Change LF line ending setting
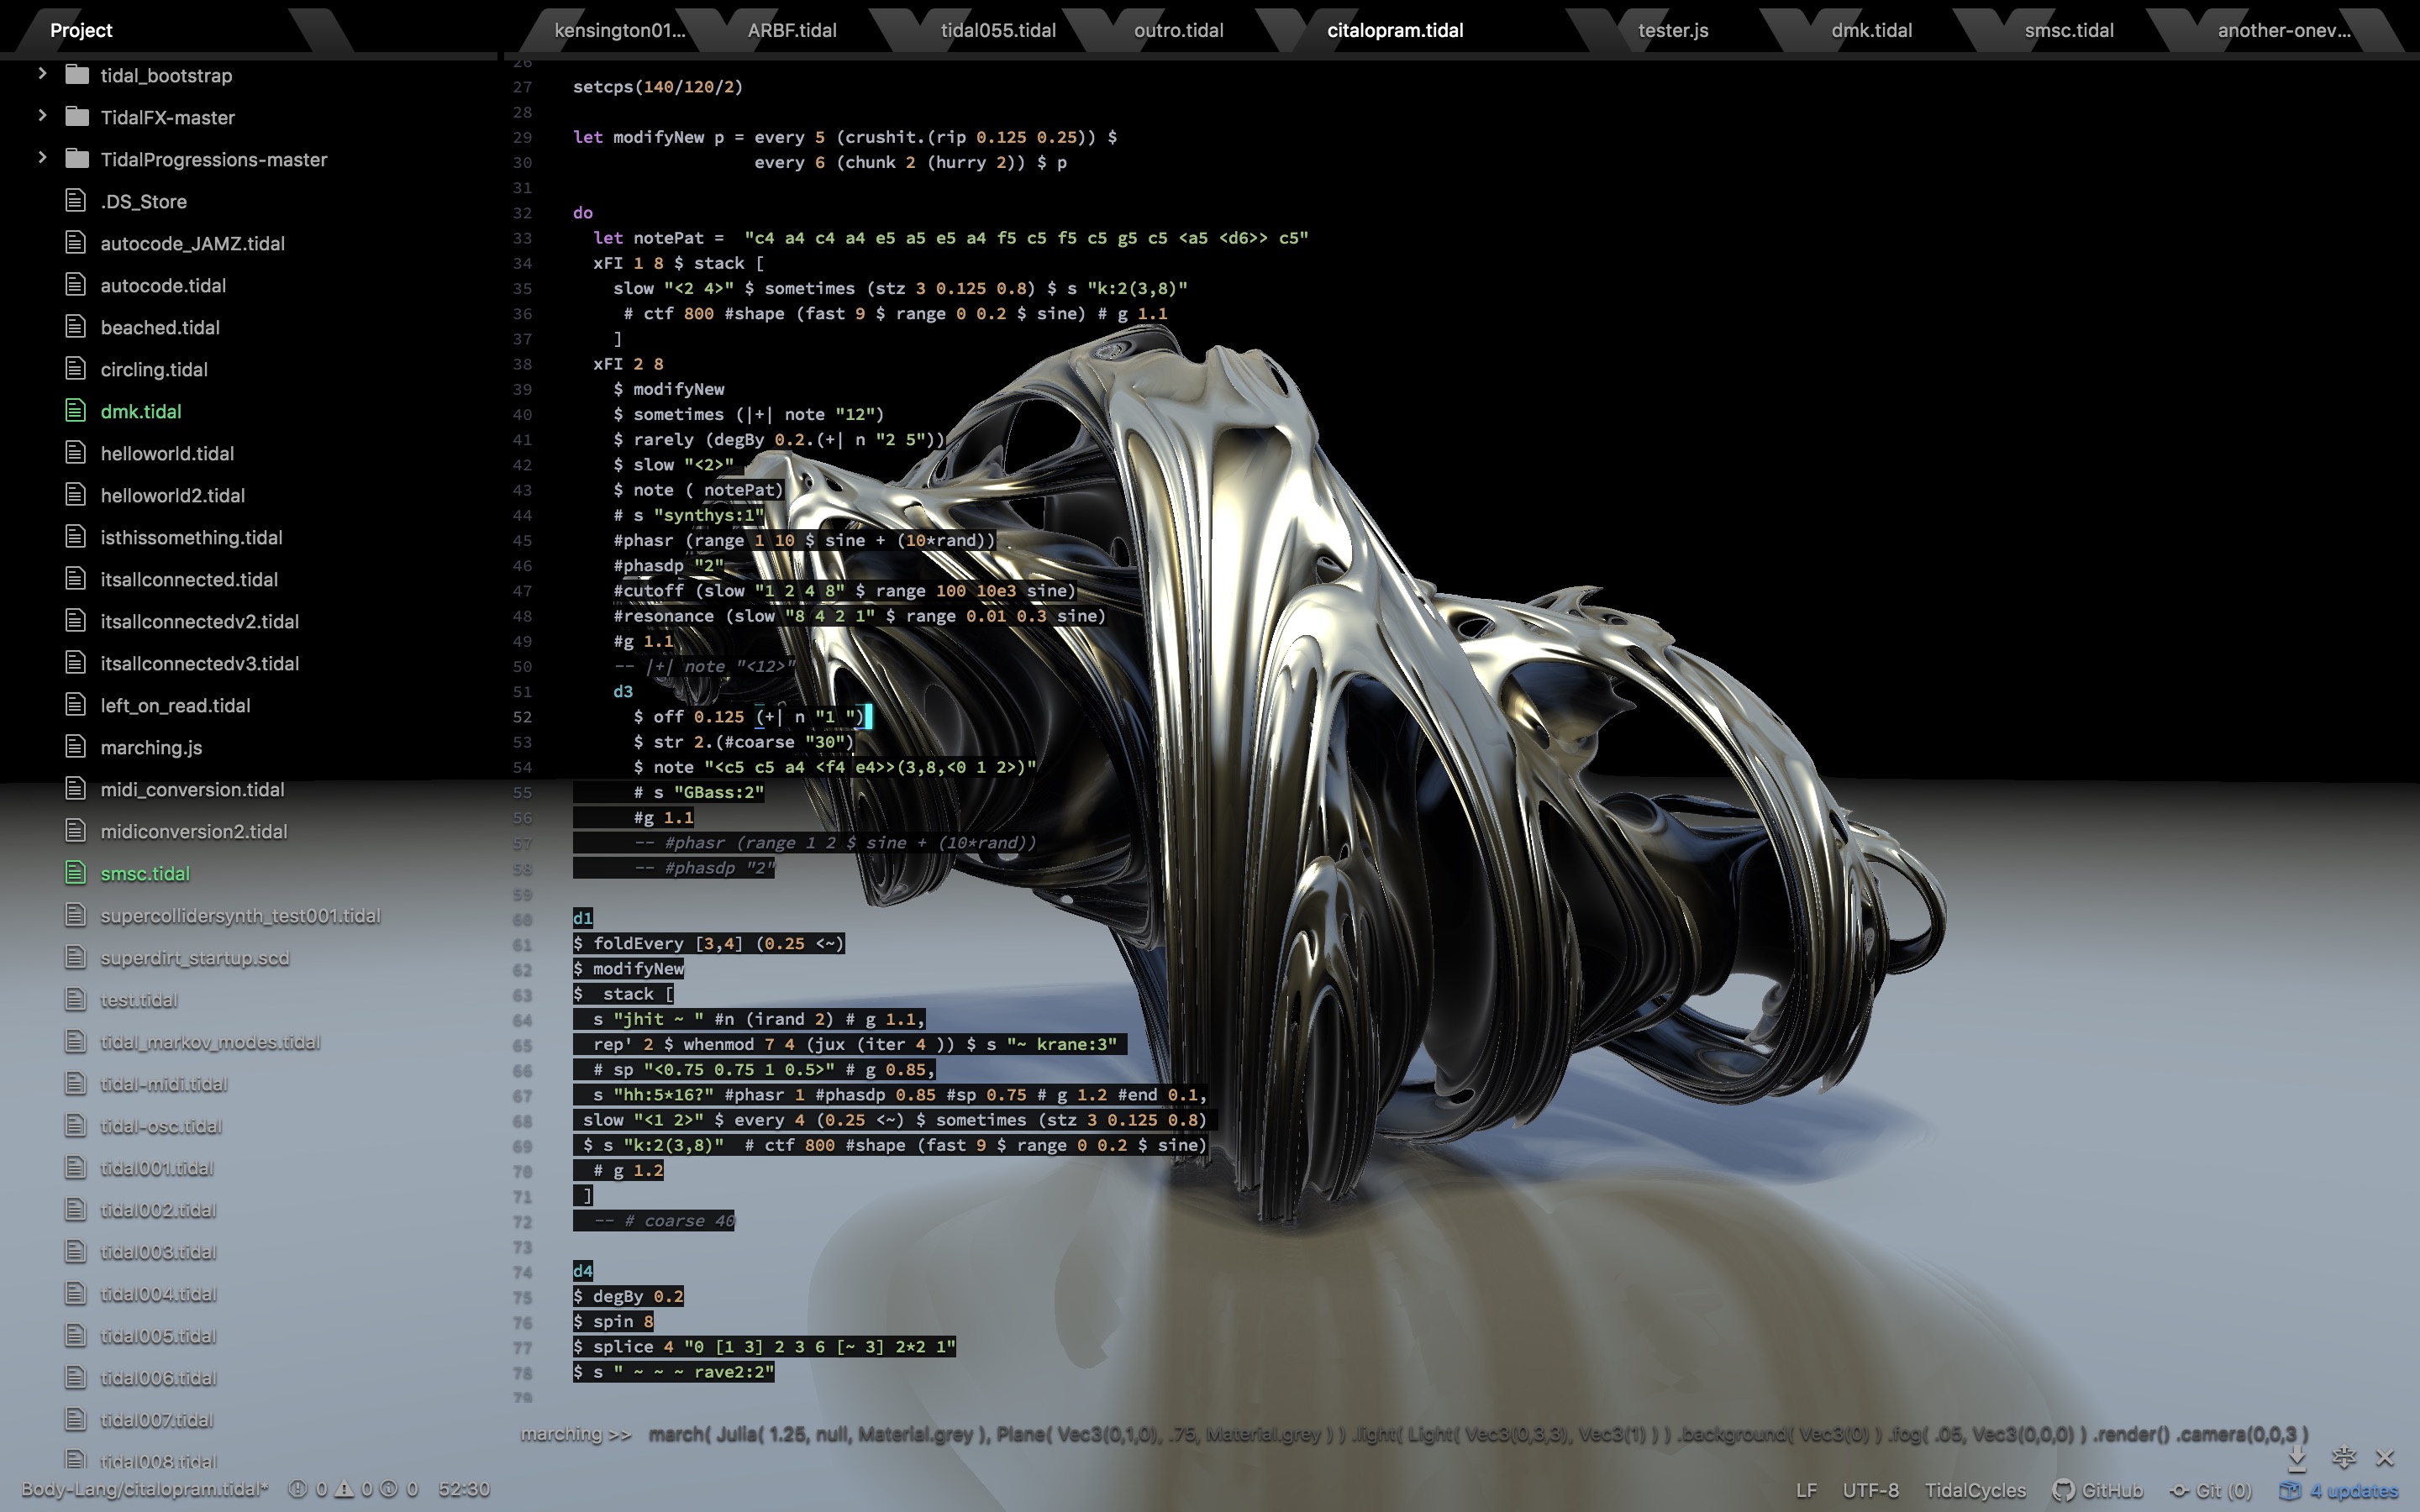The width and height of the screenshot is (2420, 1512). click(x=1806, y=1490)
